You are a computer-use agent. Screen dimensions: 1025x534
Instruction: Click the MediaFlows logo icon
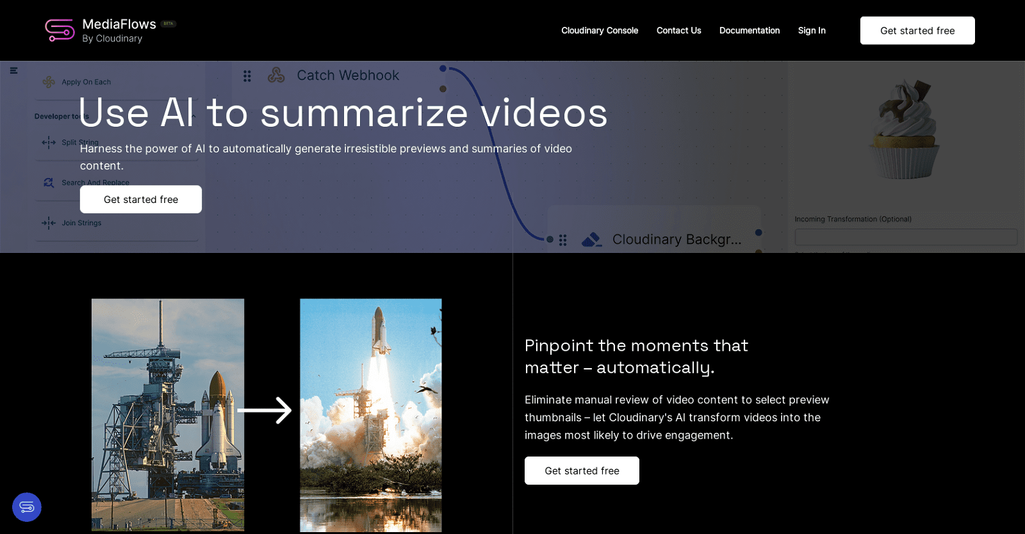(x=60, y=30)
